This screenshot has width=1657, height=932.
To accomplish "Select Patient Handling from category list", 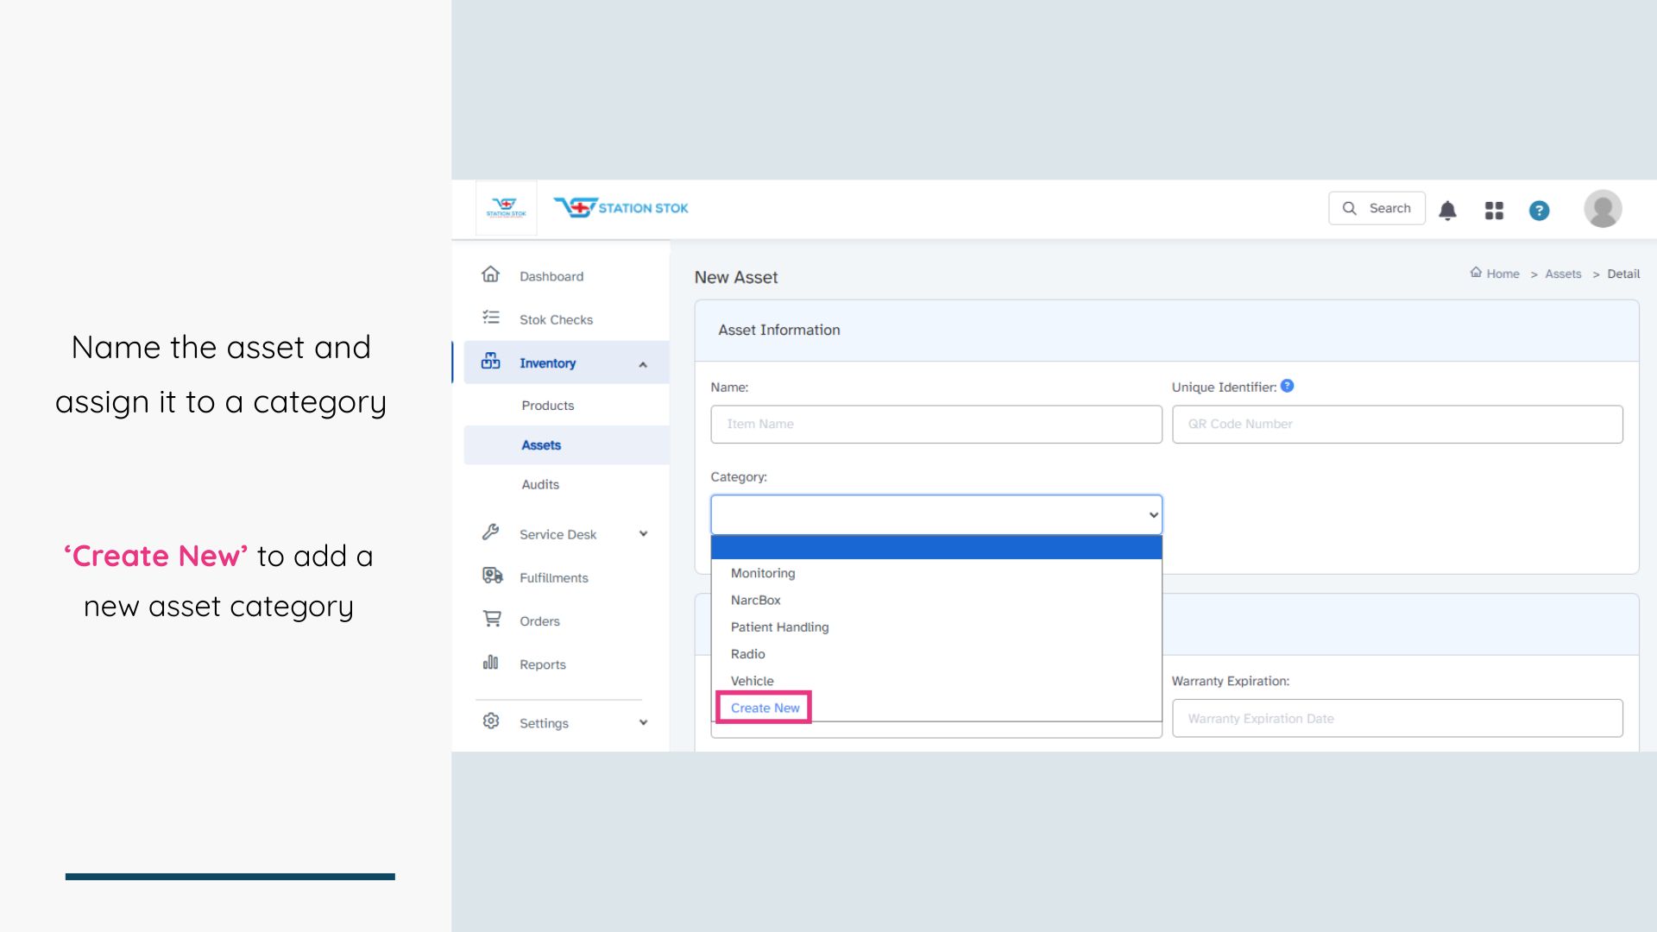I will click(779, 627).
